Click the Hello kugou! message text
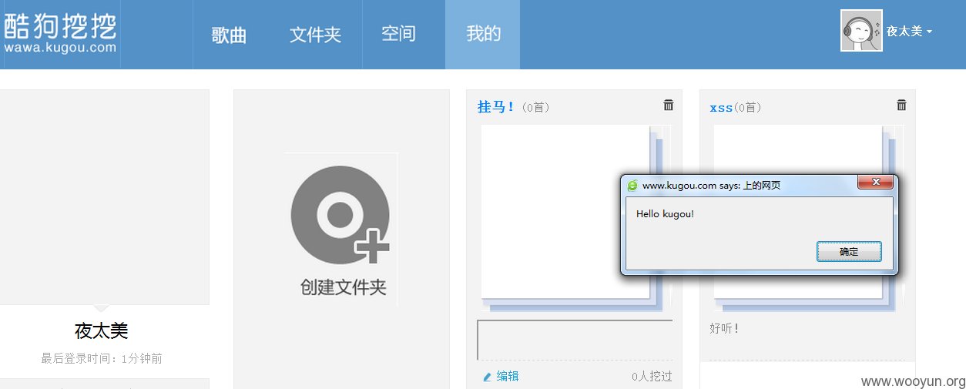 (x=665, y=213)
